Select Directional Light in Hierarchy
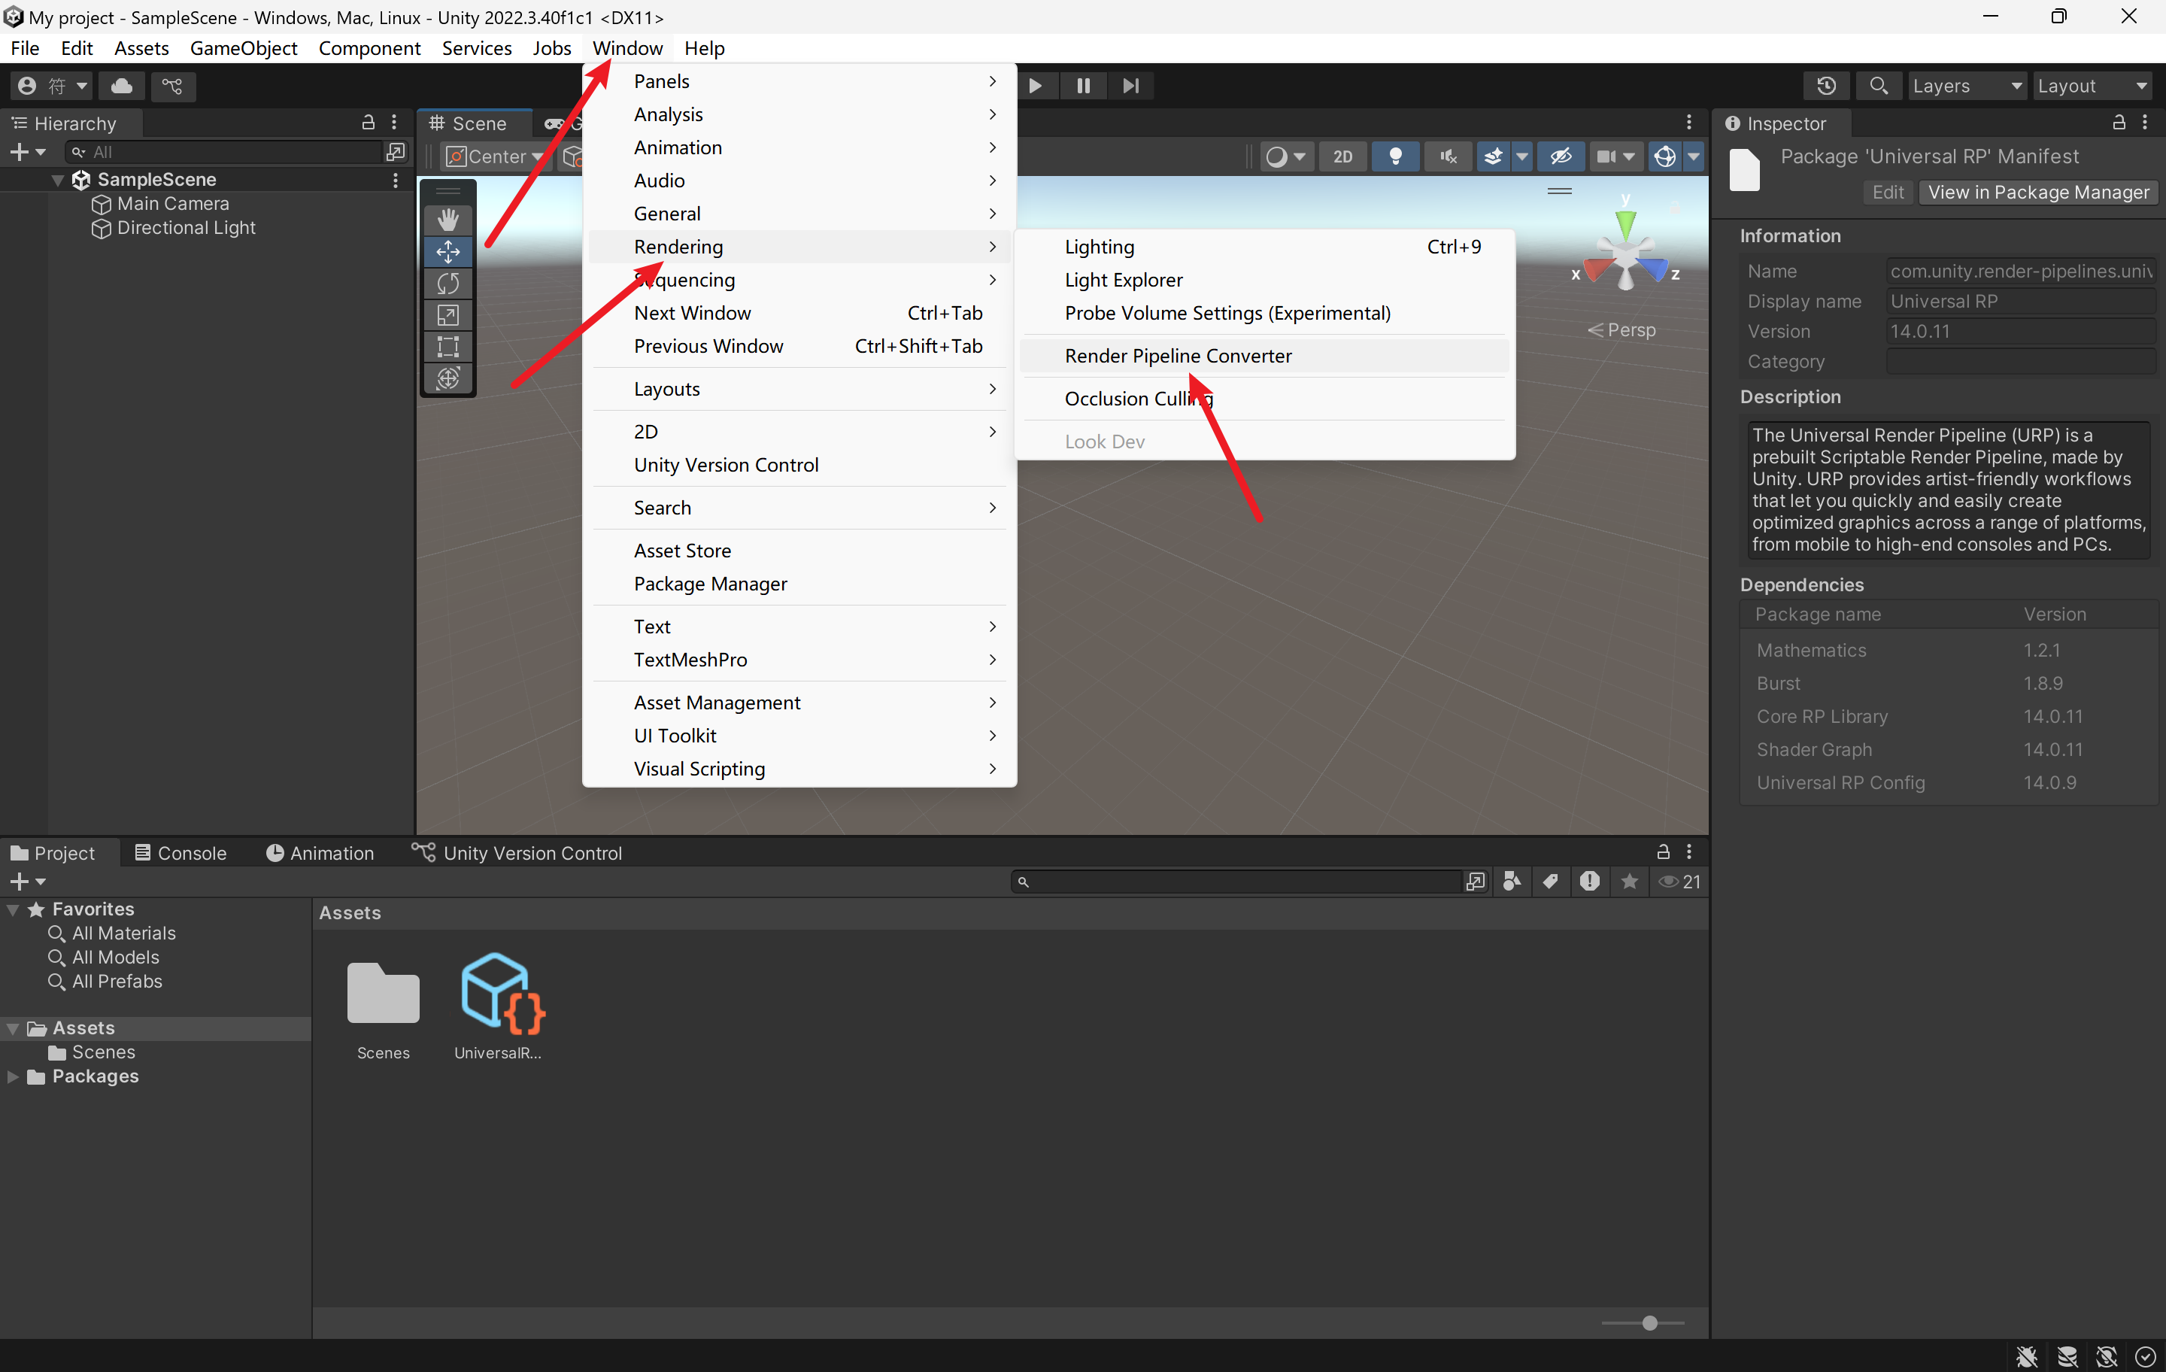 pos(187,228)
